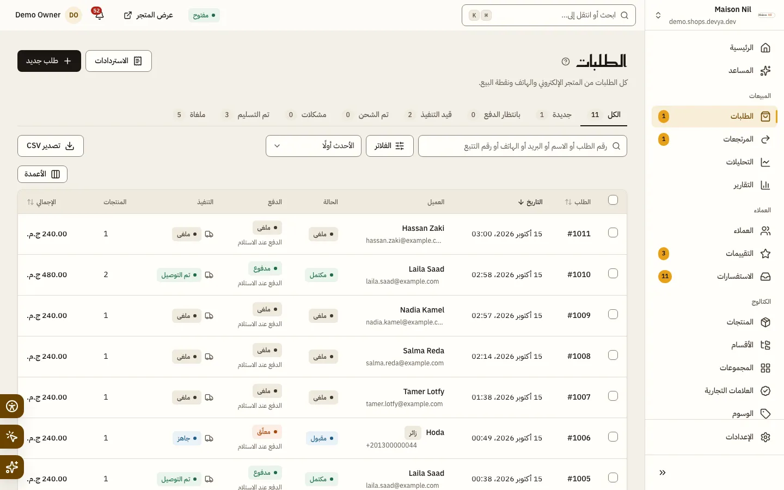Image resolution: width=784 pixels, height=490 pixels.
Task: Select checkbox for order #1007
Action: (x=613, y=396)
